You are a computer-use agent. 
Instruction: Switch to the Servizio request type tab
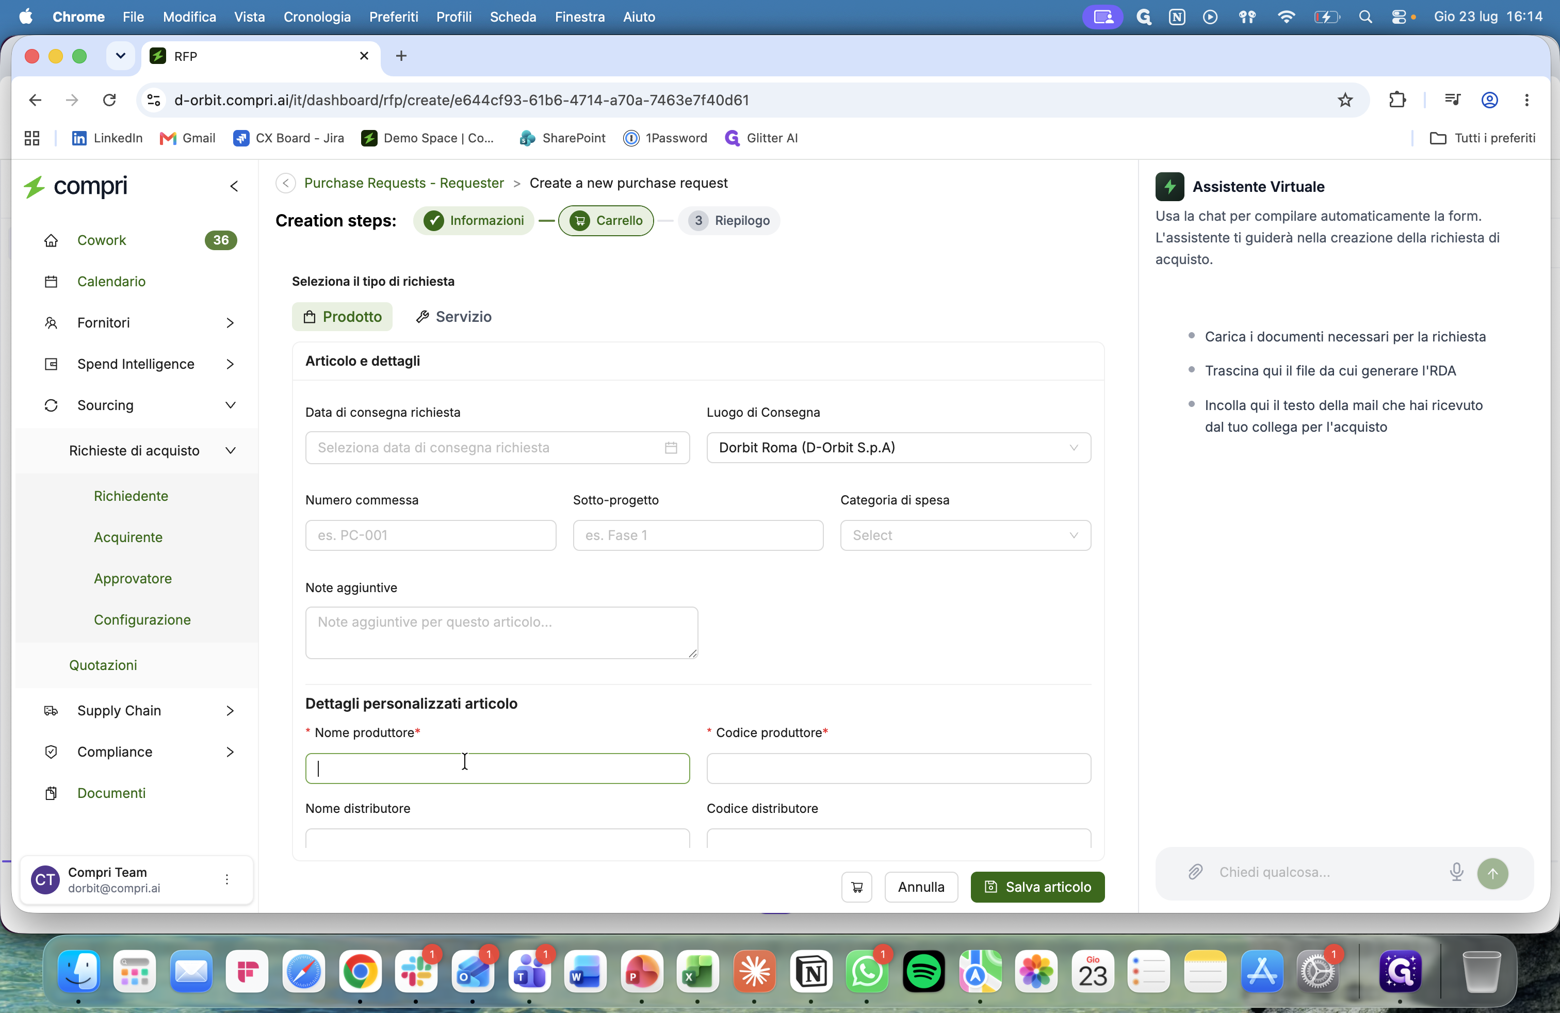[x=453, y=317]
